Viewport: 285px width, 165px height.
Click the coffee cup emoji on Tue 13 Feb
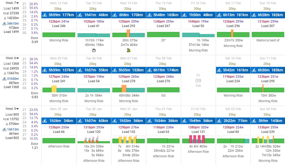pyautogui.click(x=93, y=50)
